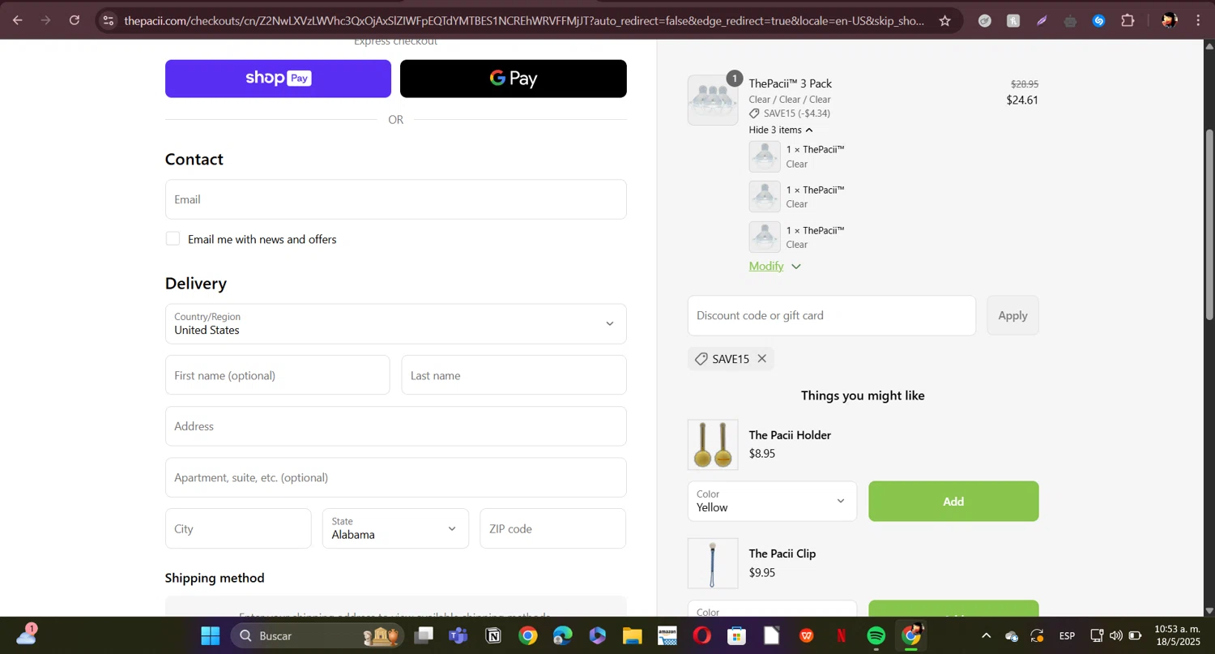
Task: Open the purple feather extension
Action: (1042, 21)
